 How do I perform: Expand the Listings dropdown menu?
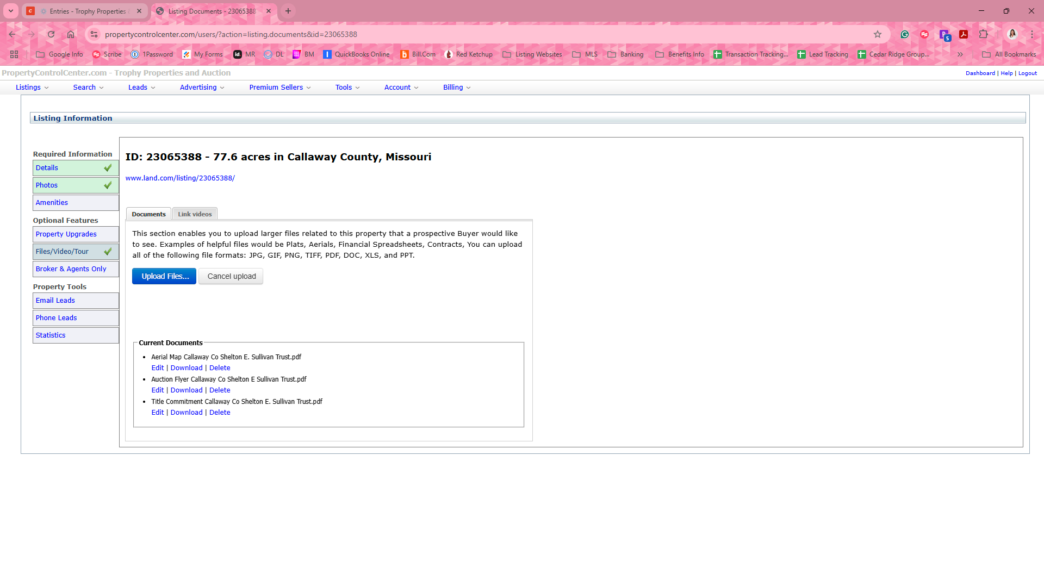(32, 88)
